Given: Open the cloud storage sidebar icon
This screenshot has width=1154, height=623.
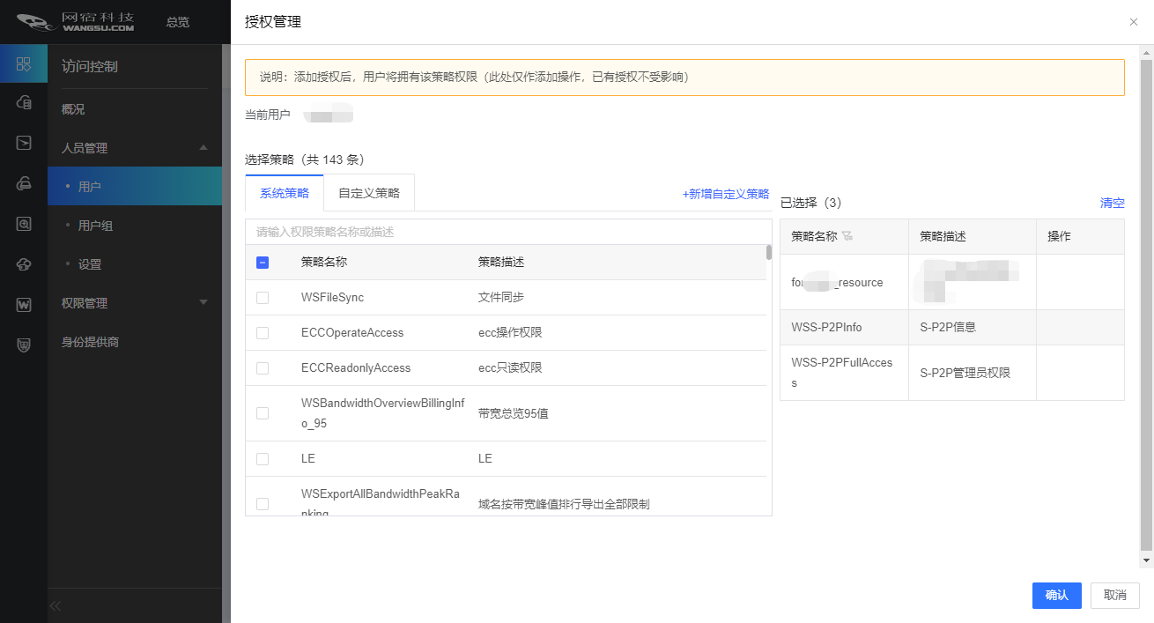Looking at the screenshot, I should point(24,103).
